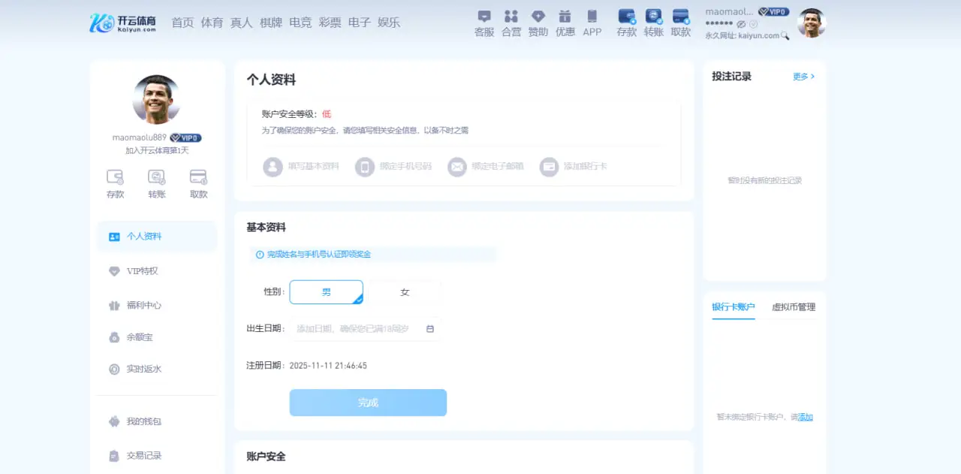Open the 电子 slots menu
The image size is (961, 474).
[x=360, y=23]
